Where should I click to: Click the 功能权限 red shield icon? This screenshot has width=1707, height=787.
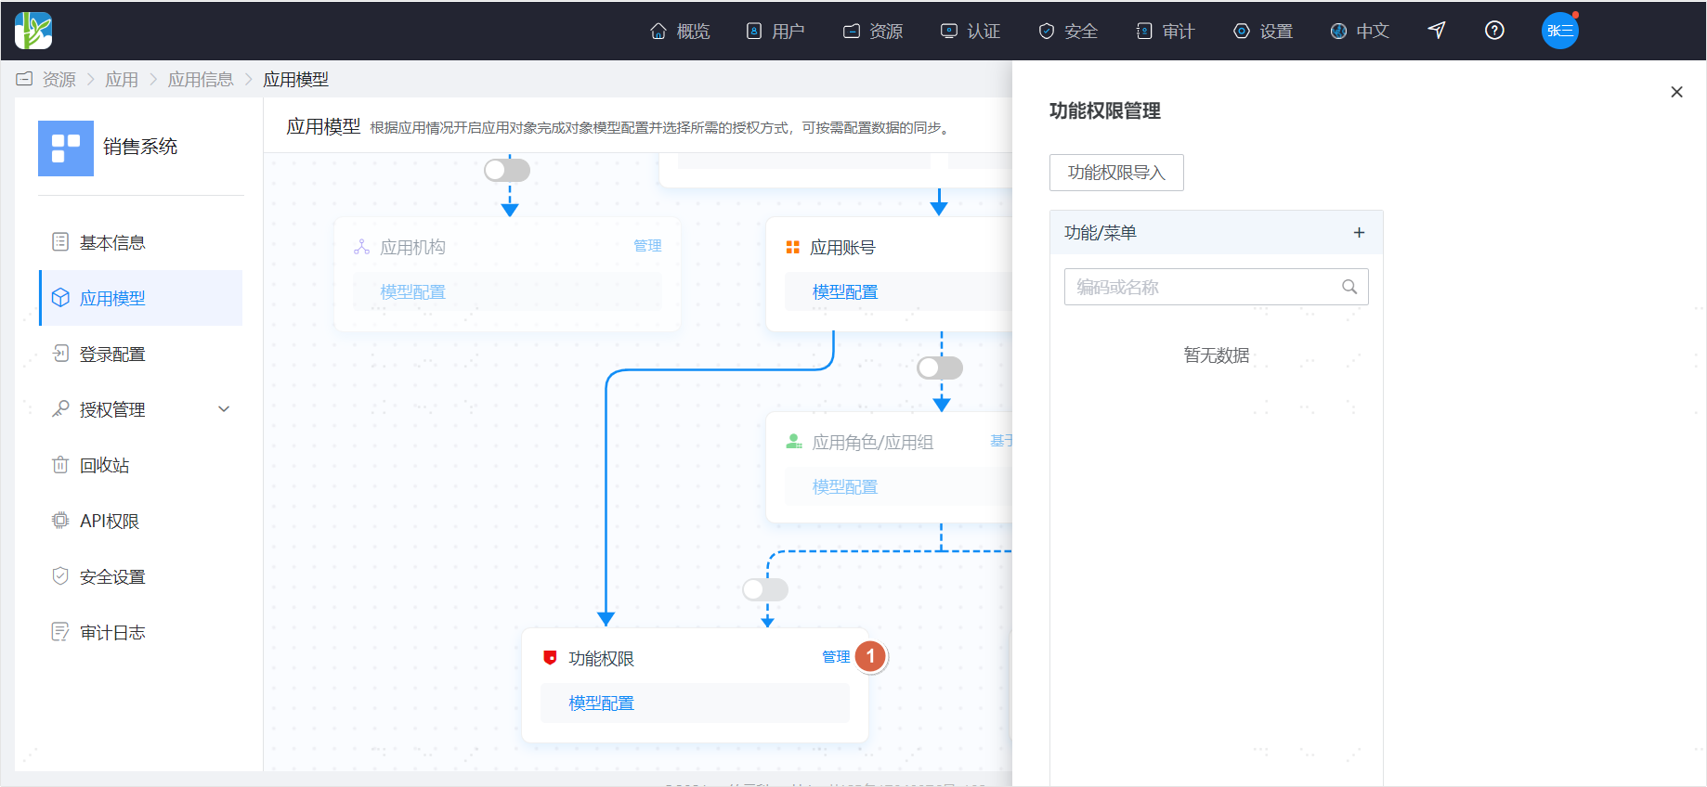(550, 658)
